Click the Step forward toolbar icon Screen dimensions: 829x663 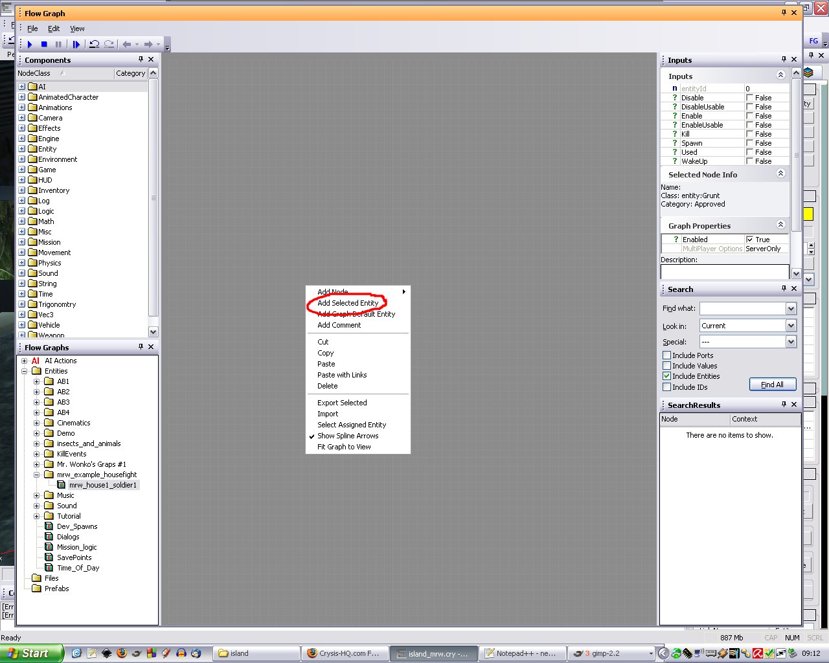tap(76, 44)
